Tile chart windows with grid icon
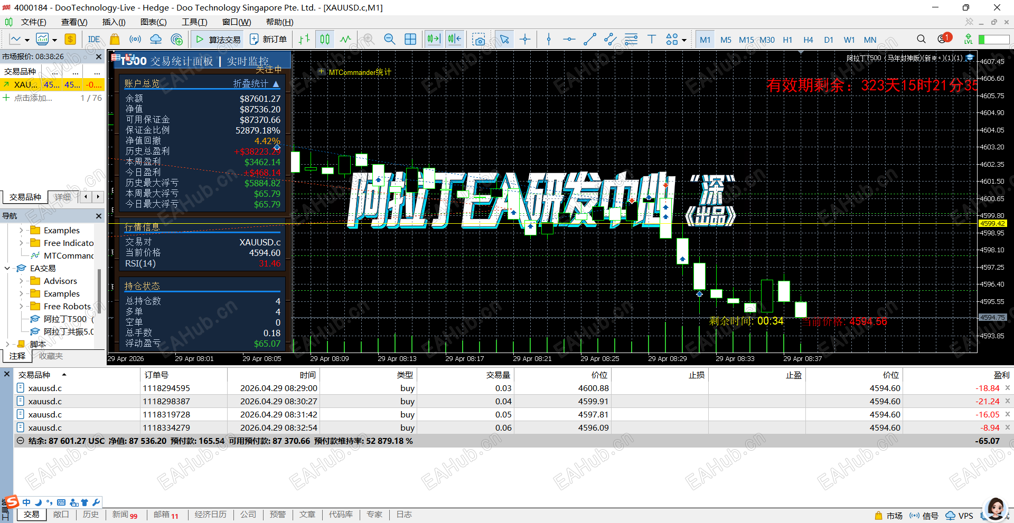The image size is (1014, 523). point(410,40)
